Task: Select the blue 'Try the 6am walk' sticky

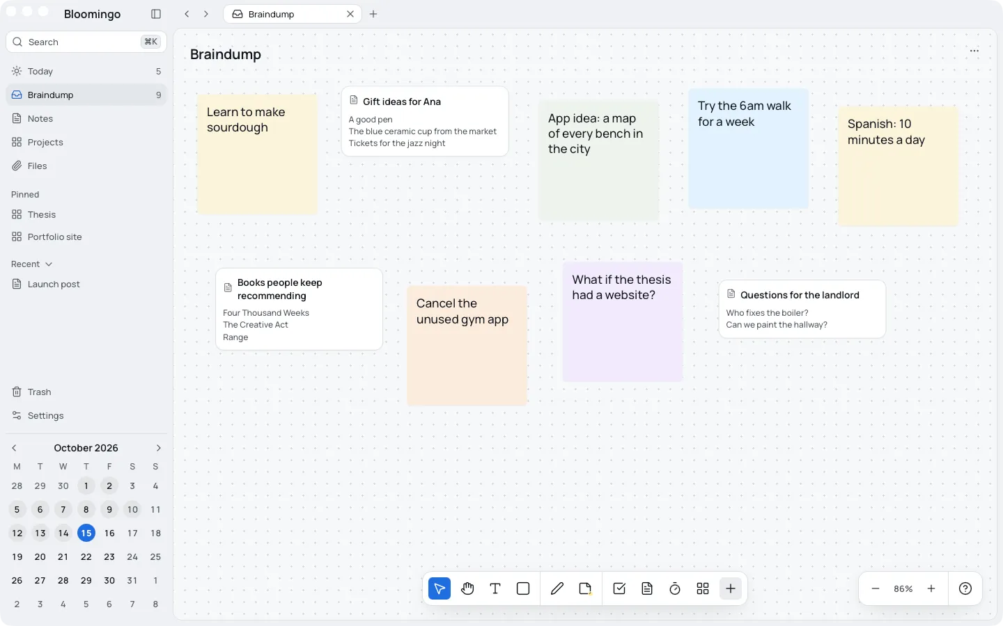Action: coord(748,148)
